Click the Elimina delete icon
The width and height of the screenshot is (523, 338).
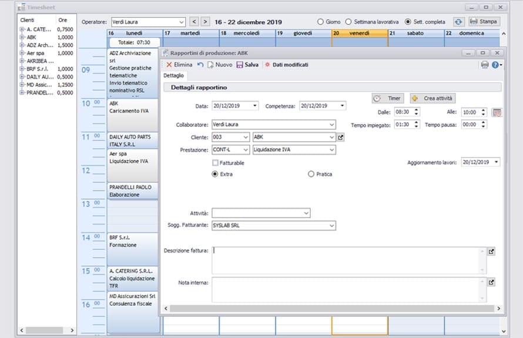pyautogui.click(x=169, y=65)
